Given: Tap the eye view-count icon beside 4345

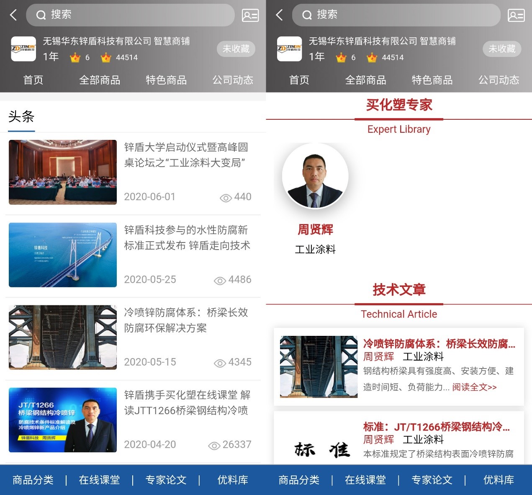Looking at the screenshot, I should (220, 363).
